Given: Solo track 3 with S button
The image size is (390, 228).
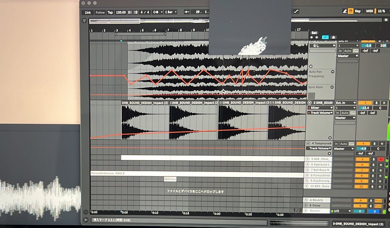Looking at the screenshot, I should 376,103.
